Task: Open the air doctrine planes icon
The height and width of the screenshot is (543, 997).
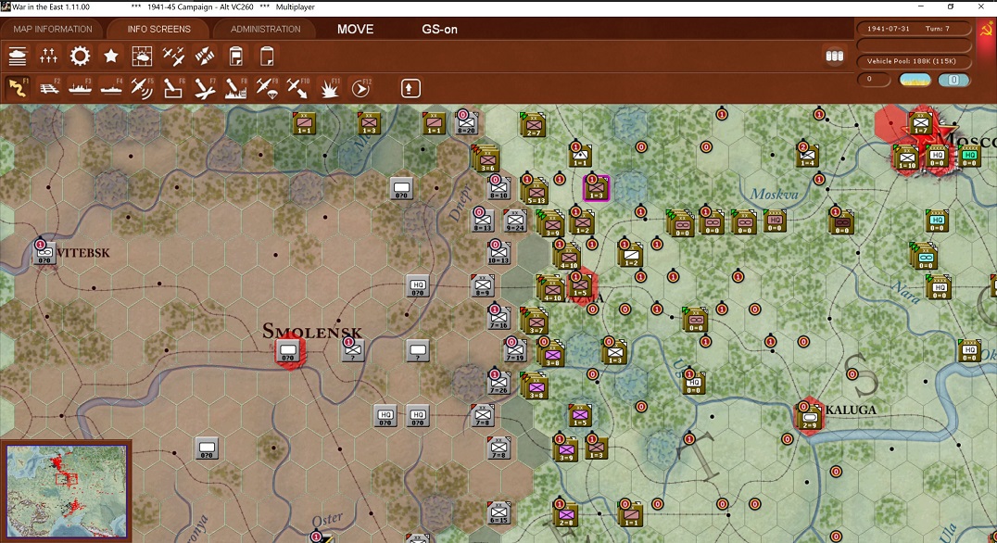Action: 173,57
